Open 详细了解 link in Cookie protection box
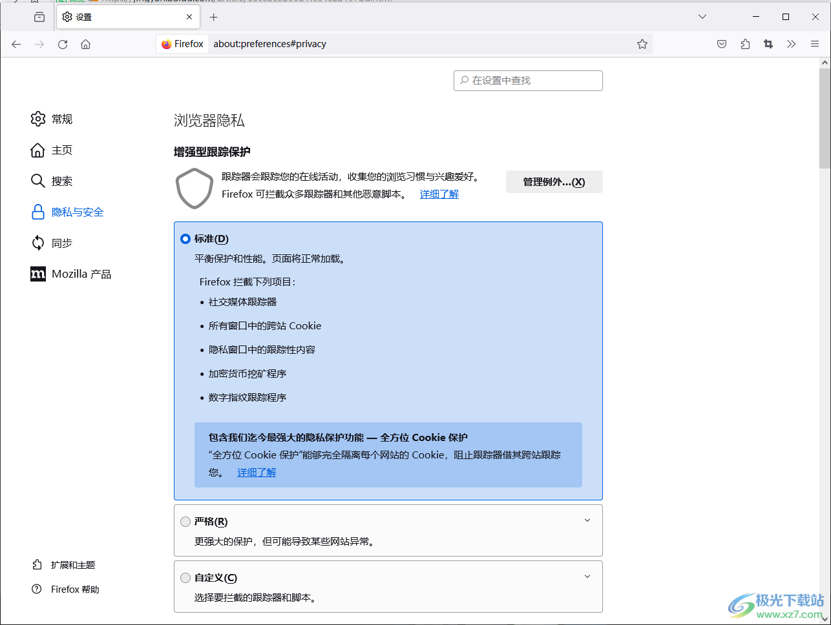 click(257, 473)
